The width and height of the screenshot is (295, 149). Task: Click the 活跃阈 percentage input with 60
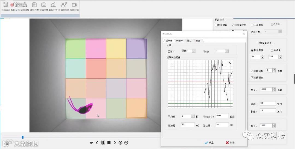coord(188,125)
